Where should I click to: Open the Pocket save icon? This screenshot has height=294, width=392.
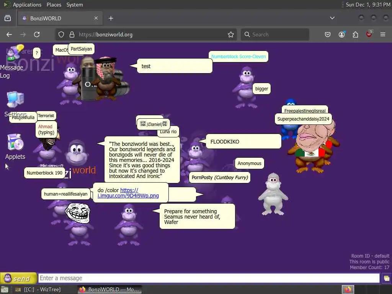point(328,34)
